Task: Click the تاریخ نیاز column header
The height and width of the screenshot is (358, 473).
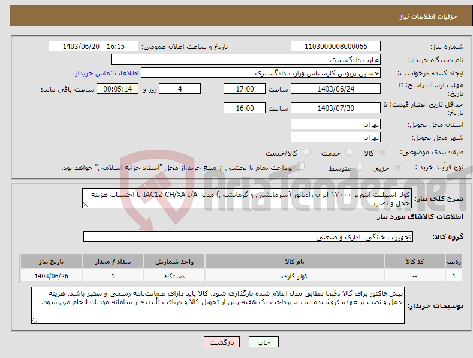Action: 51,262
